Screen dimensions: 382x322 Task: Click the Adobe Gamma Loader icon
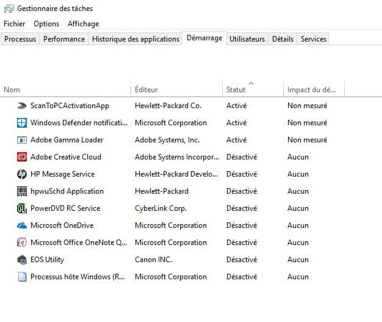22,140
